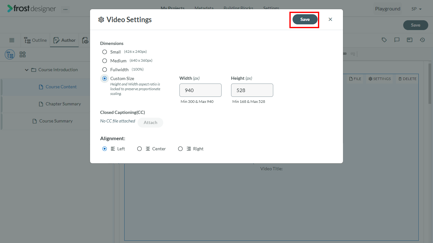Open the notes panel icon
The width and height of the screenshot is (433, 243).
410,40
